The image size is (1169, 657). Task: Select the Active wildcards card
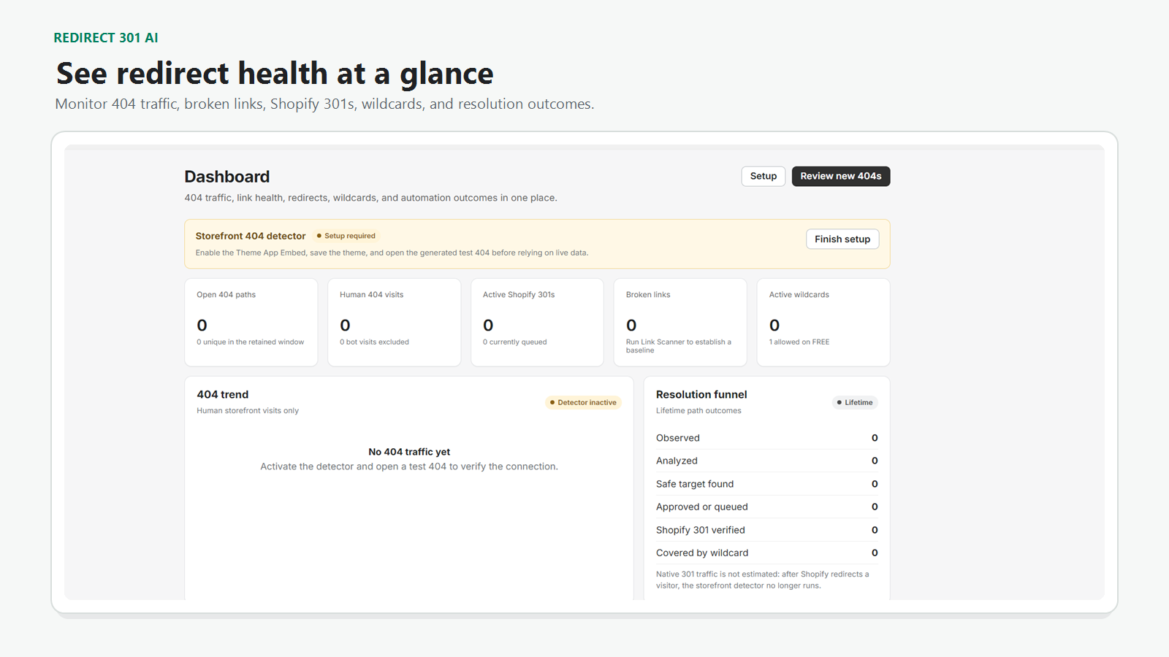tap(823, 322)
